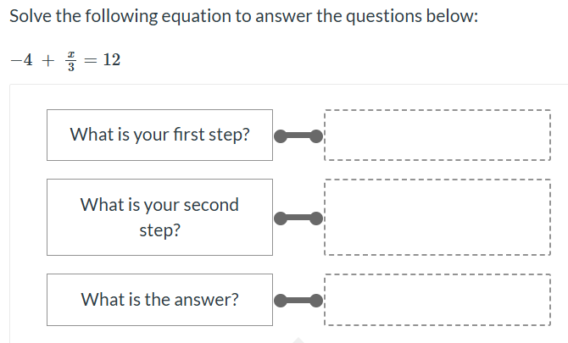Click the connector bar beside the answer question
This screenshot has width=568, height=343.
298,300
